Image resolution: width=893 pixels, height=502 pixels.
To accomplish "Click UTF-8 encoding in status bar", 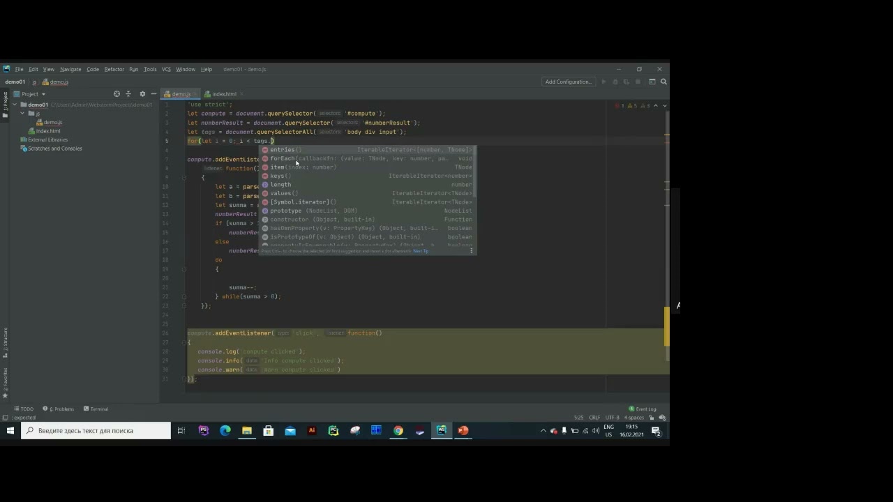I will [613, 418].
